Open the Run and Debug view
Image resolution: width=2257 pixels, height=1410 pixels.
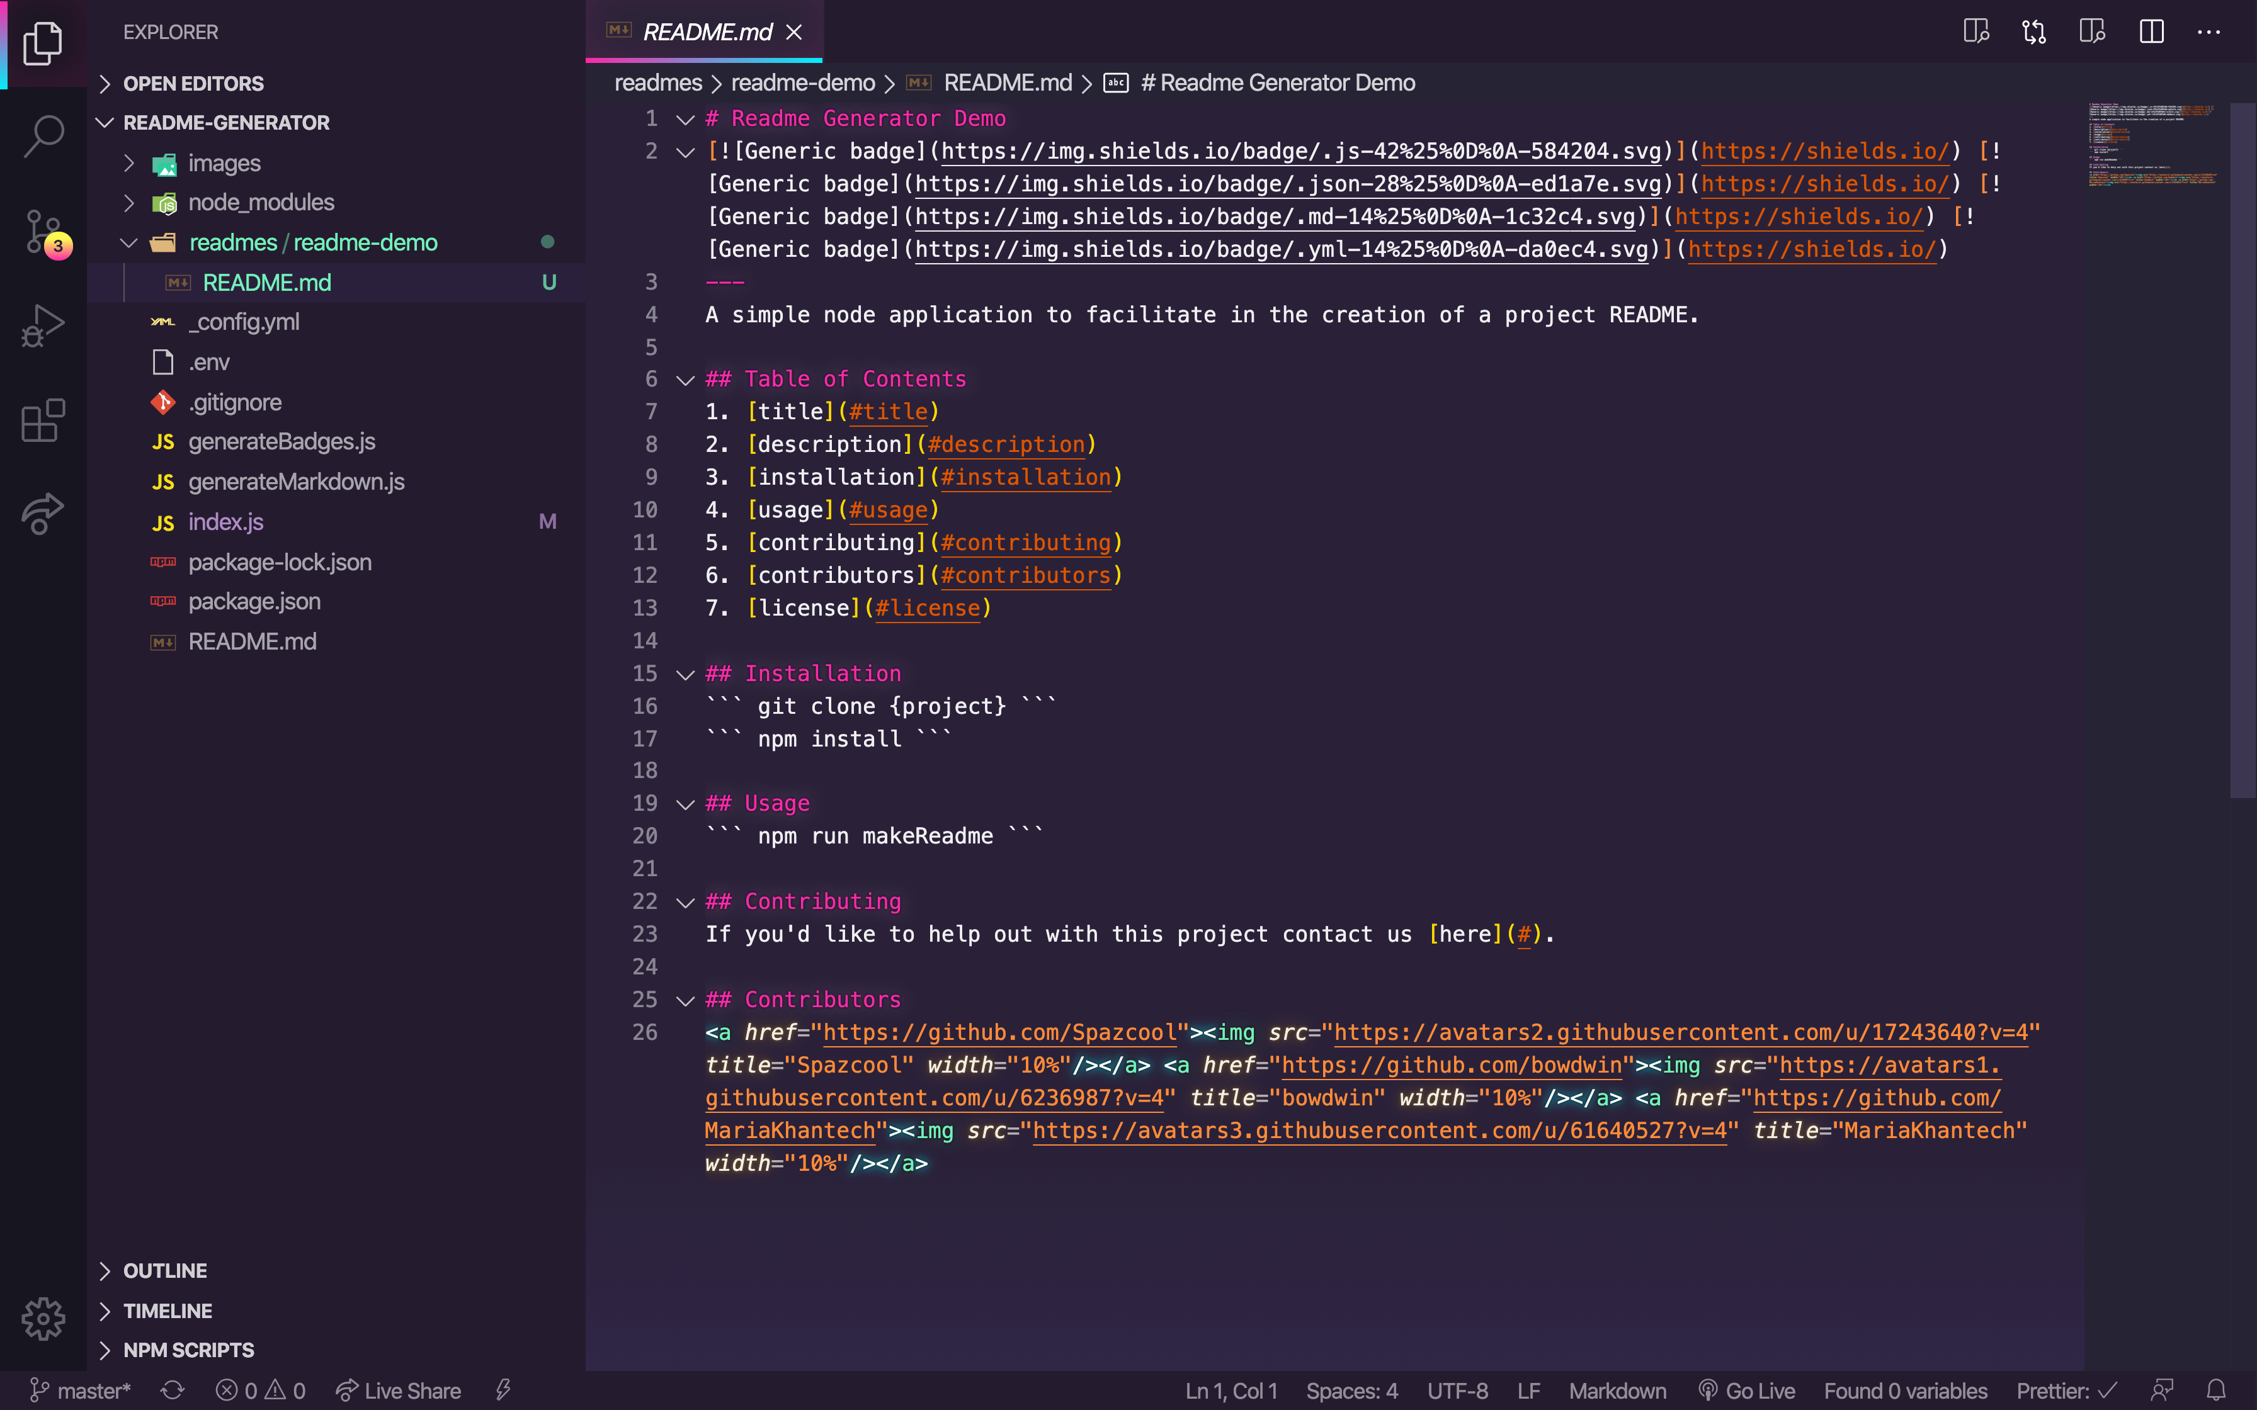tap(43, 325)
